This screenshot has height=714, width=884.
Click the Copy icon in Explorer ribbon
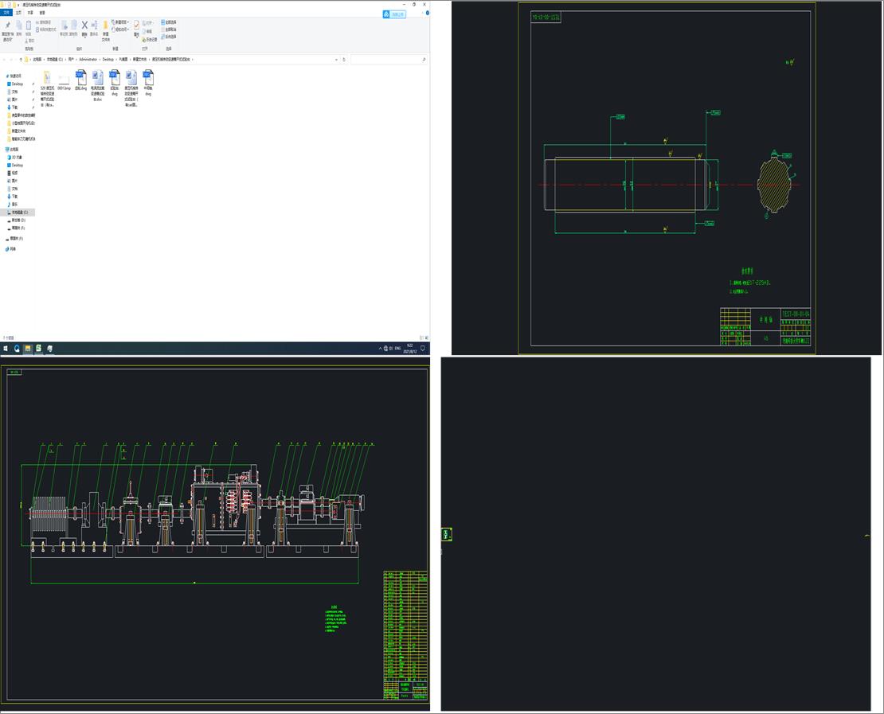18,28
